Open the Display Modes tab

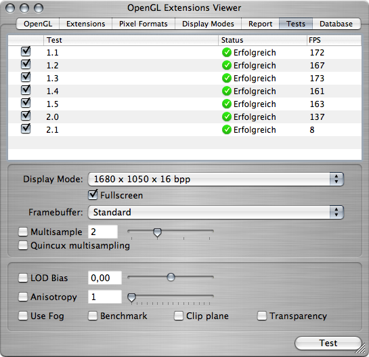[208, 24]
